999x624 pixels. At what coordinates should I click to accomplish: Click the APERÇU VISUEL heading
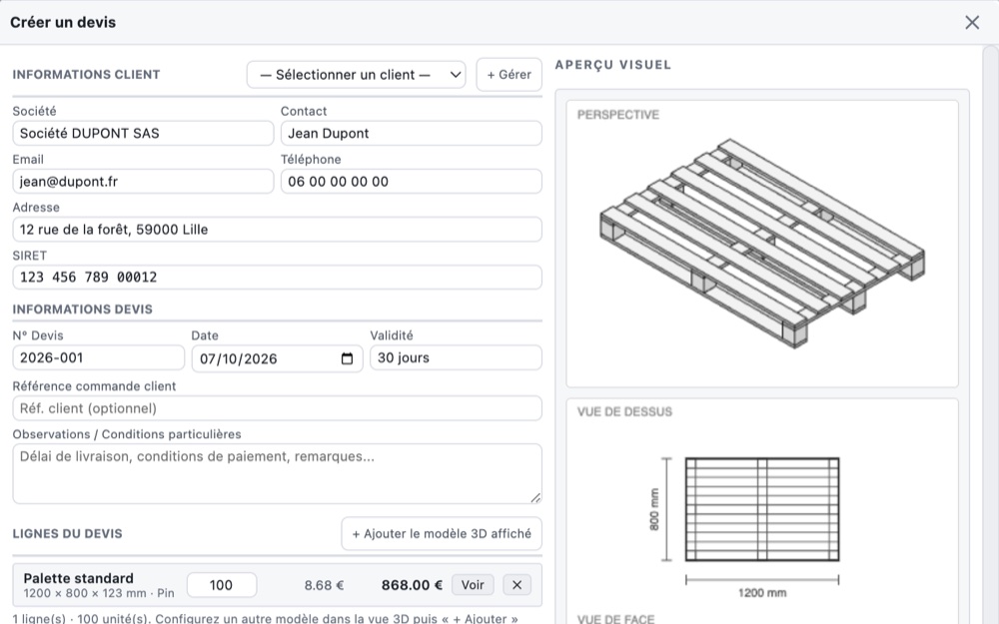[x=613, y=65]
